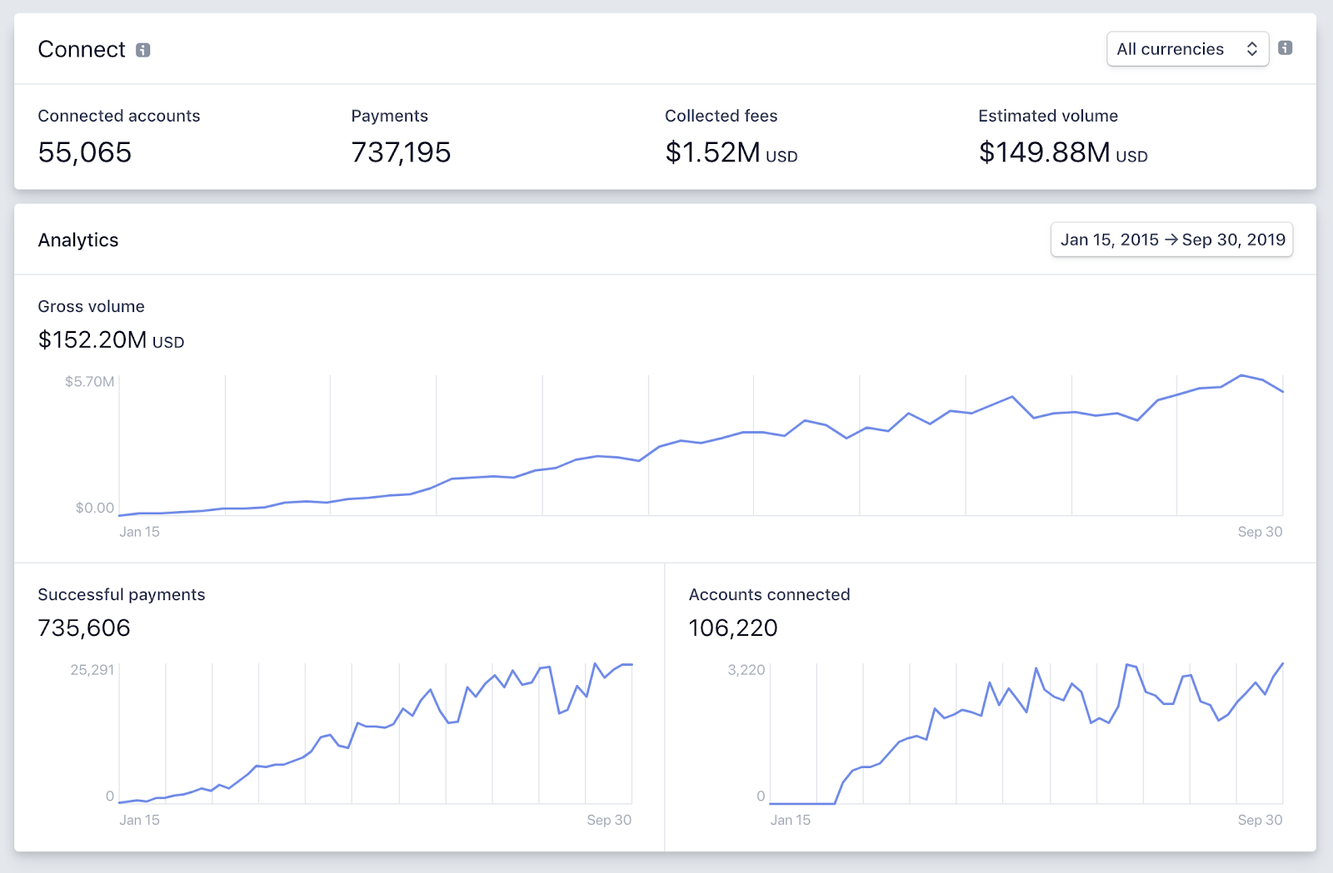Click the info icon next to Connect heading

click(x=143, y=49)
